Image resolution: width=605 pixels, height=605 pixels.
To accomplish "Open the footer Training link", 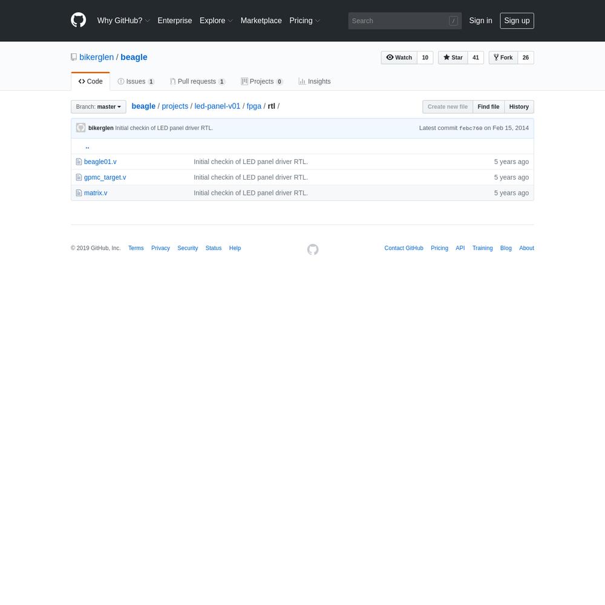I will coord(483,248).
